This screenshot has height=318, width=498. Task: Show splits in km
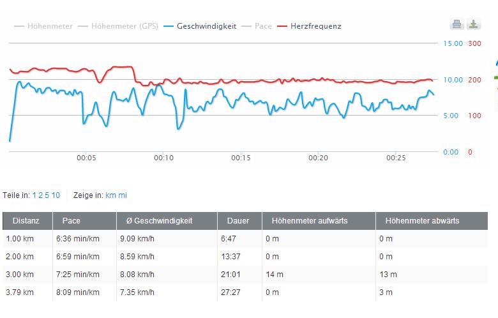point(110,195)
